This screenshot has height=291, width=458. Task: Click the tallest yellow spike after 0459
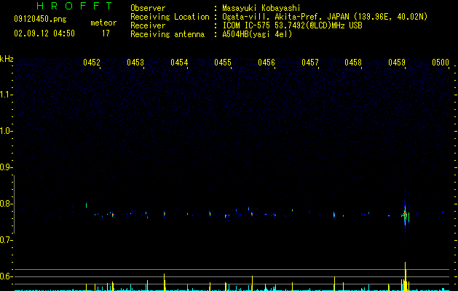(x=406, y=276)
